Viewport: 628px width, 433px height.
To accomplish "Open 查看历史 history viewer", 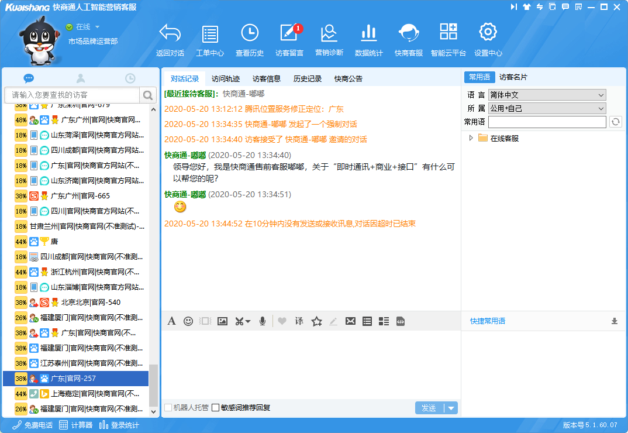I will 250,34.
